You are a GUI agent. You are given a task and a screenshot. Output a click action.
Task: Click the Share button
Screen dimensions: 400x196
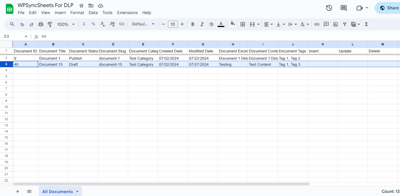coord(387,8)
